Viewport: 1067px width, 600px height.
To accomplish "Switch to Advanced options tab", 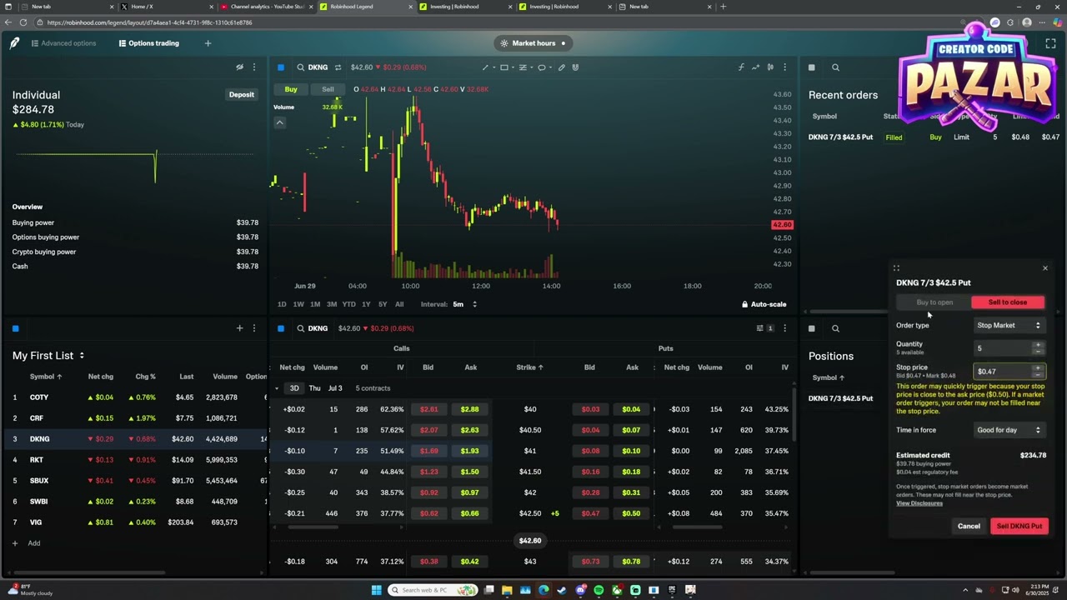I will (63, 43).
